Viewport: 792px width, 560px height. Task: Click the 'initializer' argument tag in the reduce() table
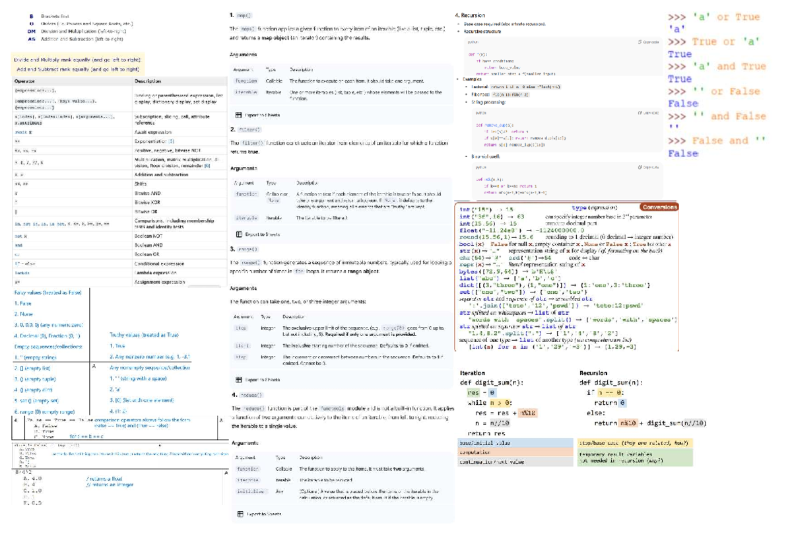coord(250,491)
